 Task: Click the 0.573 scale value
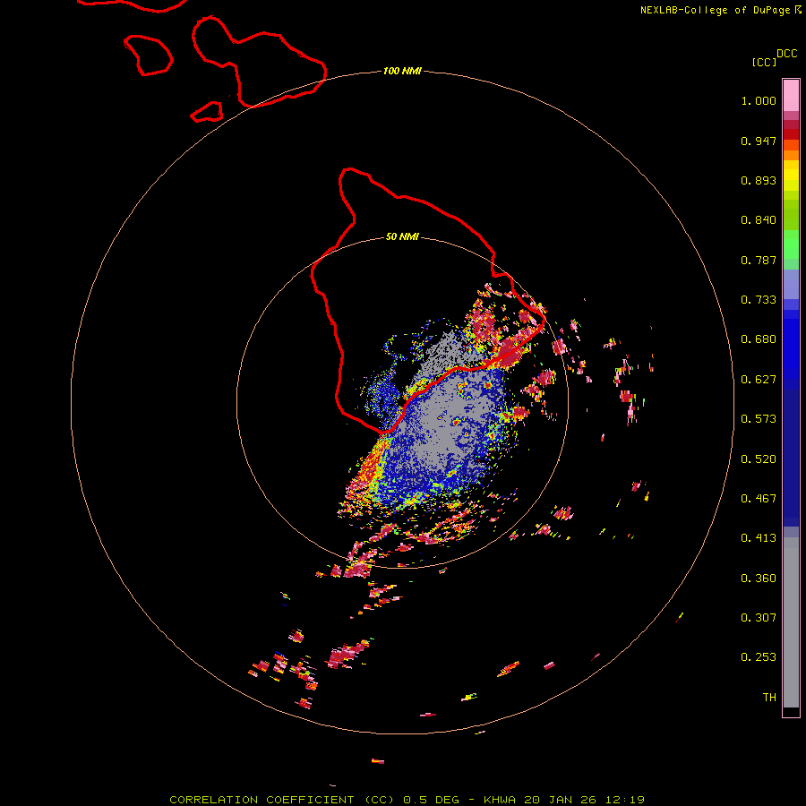(759, 419)
